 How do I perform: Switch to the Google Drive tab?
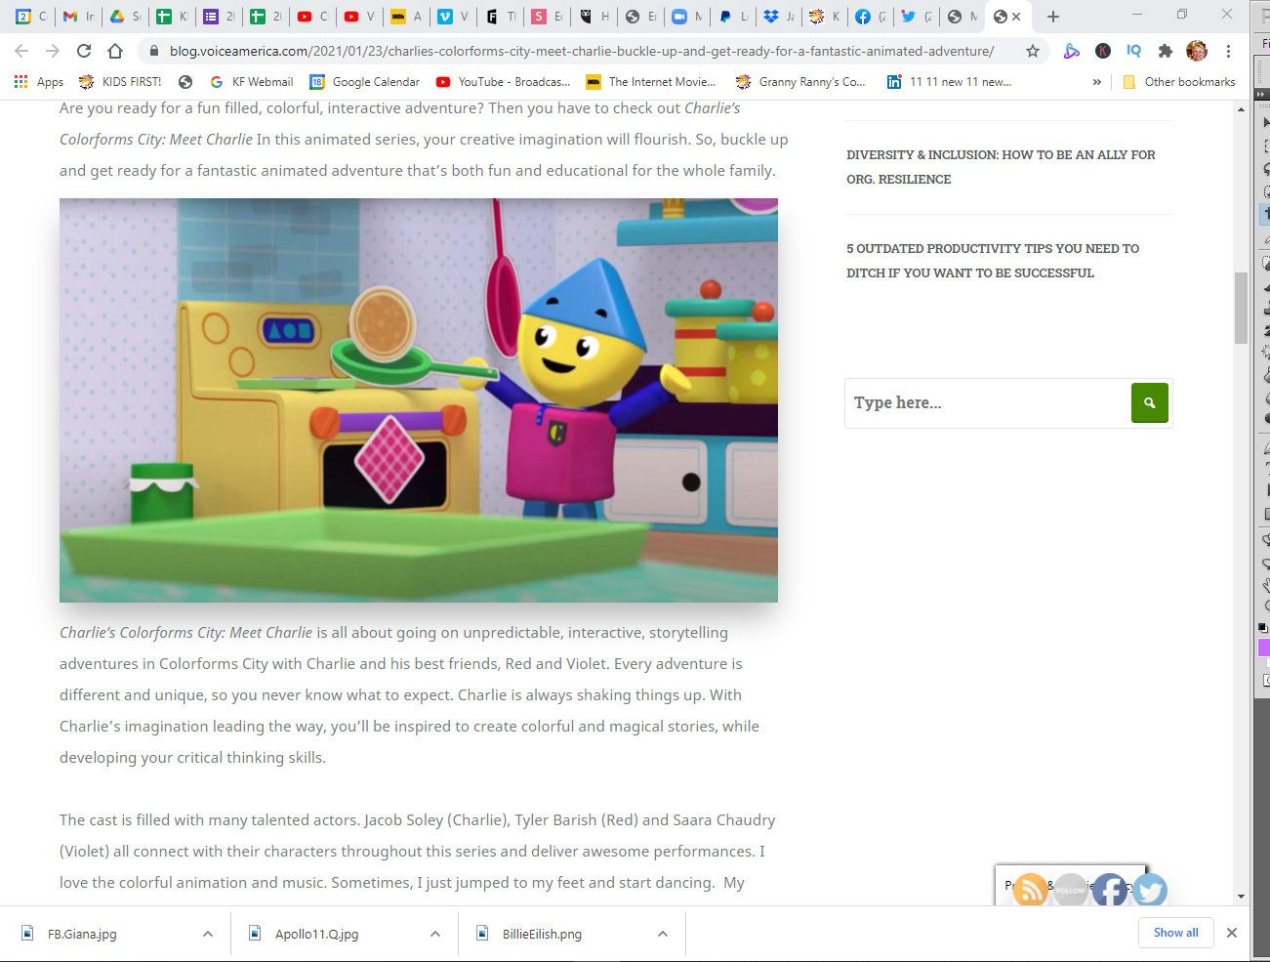[x=124, y=17]
